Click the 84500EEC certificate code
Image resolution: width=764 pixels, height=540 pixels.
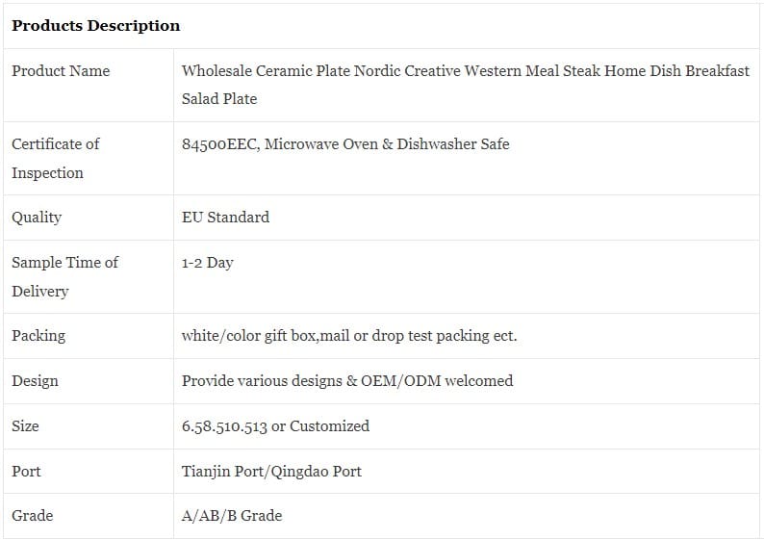click(218, 144)
